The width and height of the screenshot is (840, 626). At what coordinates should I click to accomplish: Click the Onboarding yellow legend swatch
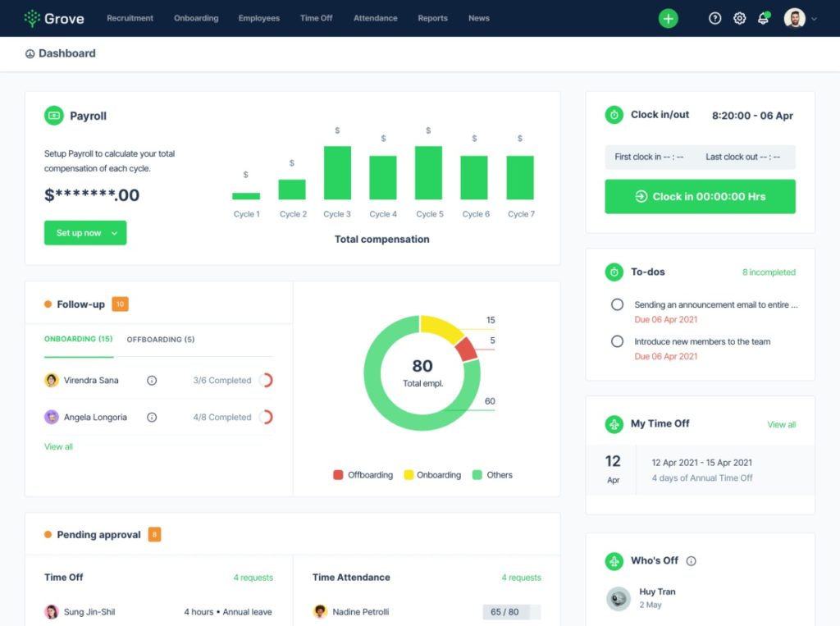click(x=409, y=475)
